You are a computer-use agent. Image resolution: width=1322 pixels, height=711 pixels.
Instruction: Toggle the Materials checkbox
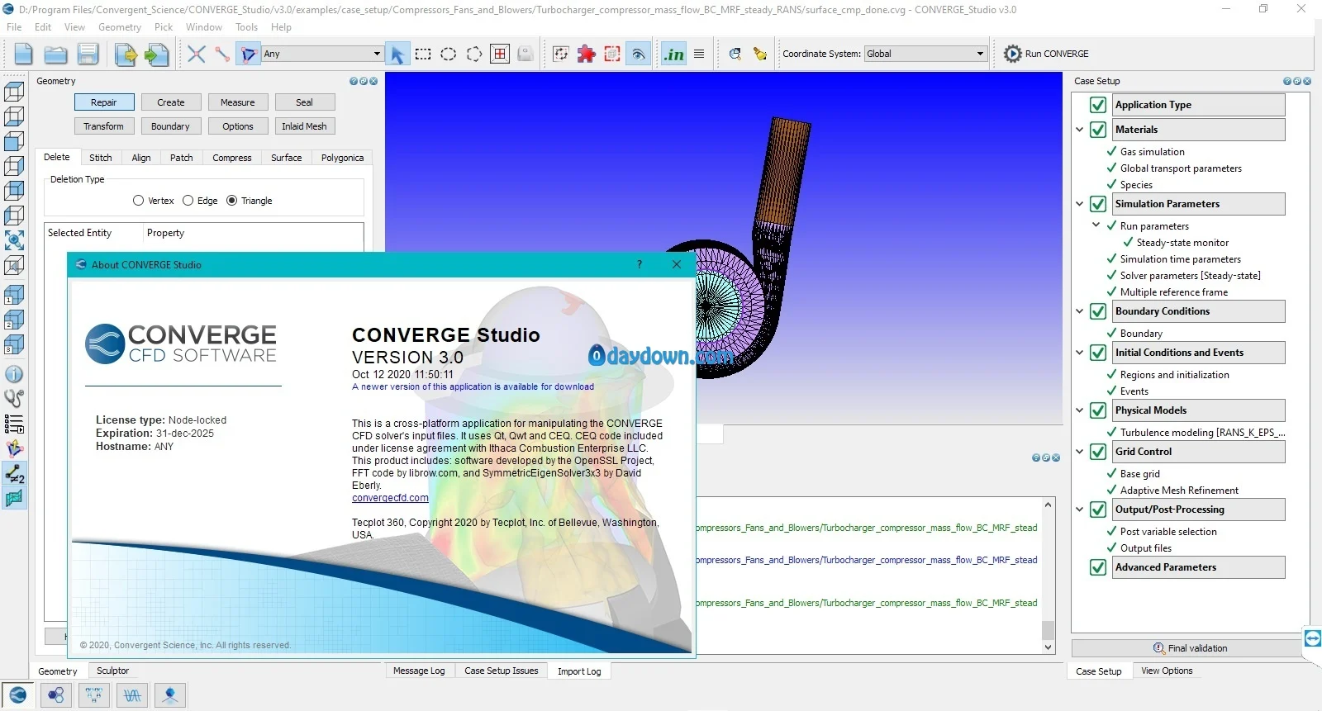(1098, 130)
